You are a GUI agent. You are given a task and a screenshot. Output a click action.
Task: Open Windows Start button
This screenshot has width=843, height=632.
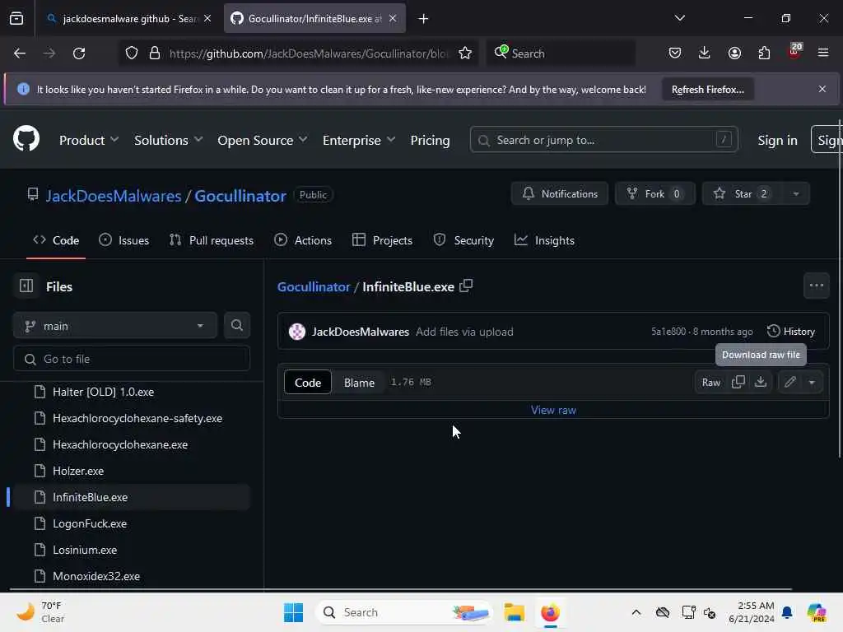(x=294, y=612)
